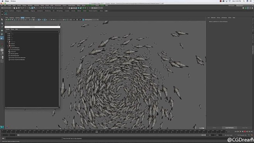
Task: Open Spotlight search in macOS menu bar
Action: 244,1
